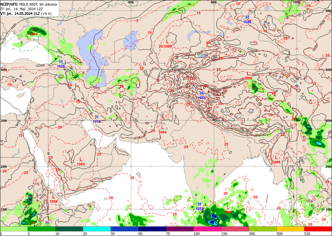Click the high pressure label H 1012
This screenshot has width=332, height=236.
(200, 206)
